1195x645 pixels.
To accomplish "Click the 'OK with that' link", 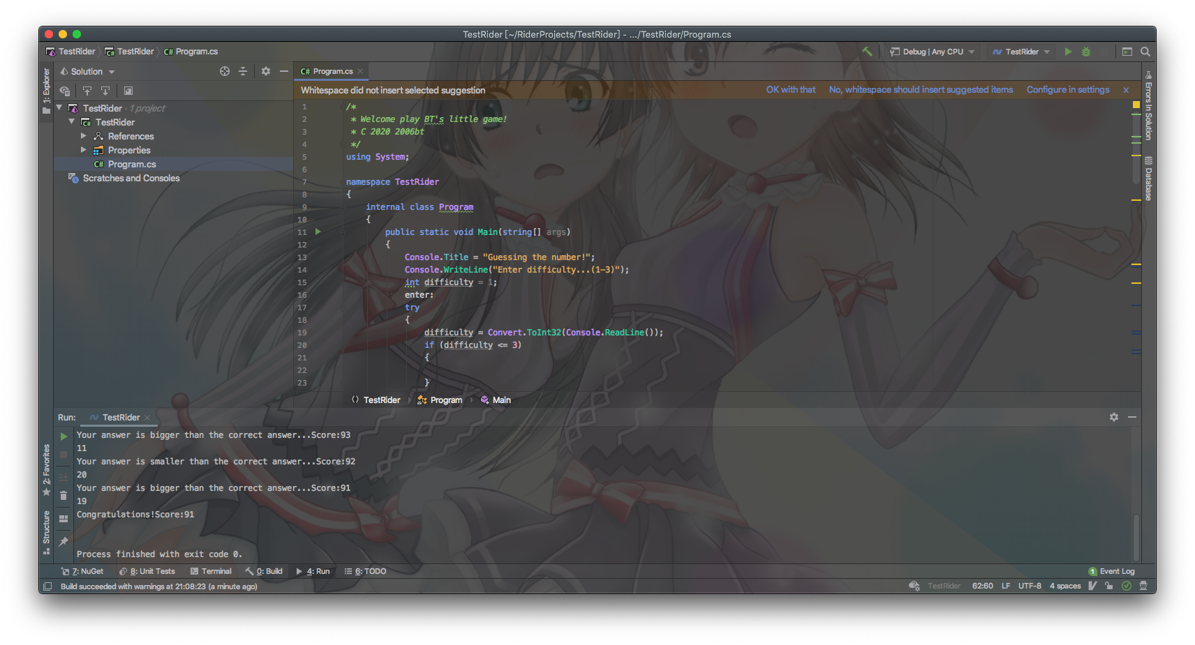I will pos(791,90).
